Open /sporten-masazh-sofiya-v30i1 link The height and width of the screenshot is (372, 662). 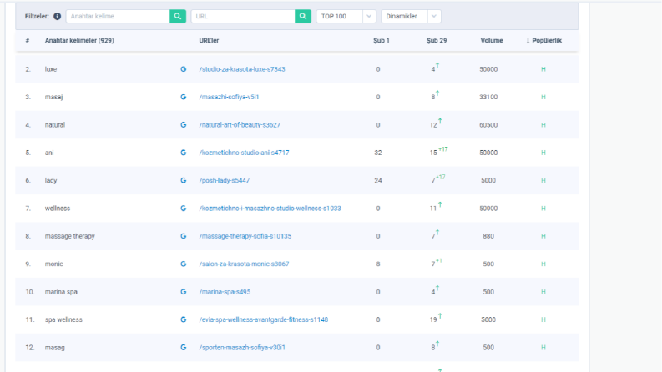click(242, 348)
